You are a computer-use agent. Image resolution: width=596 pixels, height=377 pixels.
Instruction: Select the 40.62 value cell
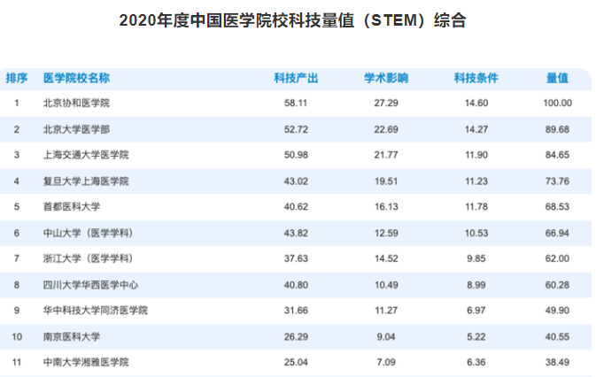coord(296,206)
